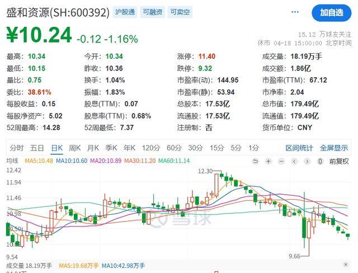Select the 周K weekly chart tab
Viewport: 358px width, 273px height.
tap(74, 148)
